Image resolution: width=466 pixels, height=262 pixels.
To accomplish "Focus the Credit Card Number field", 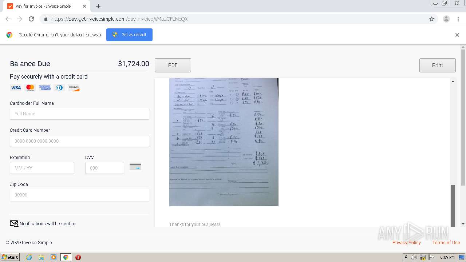I will 79,141.
